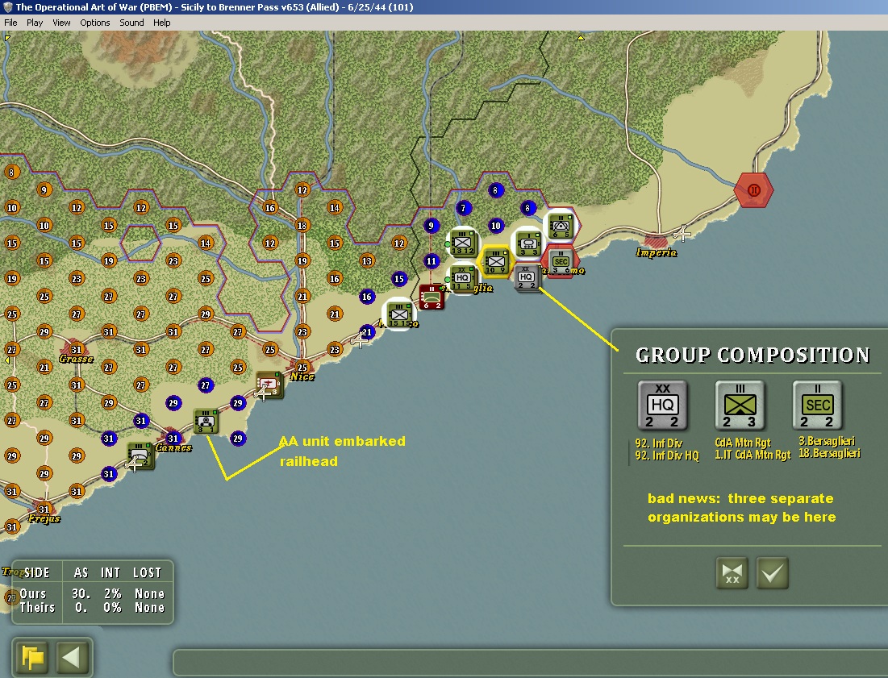Image resolution: width=888 pixels, height=678 pixels.
Task: Click the orange hex marker numbered 18
Action: (x=302, y=225)
